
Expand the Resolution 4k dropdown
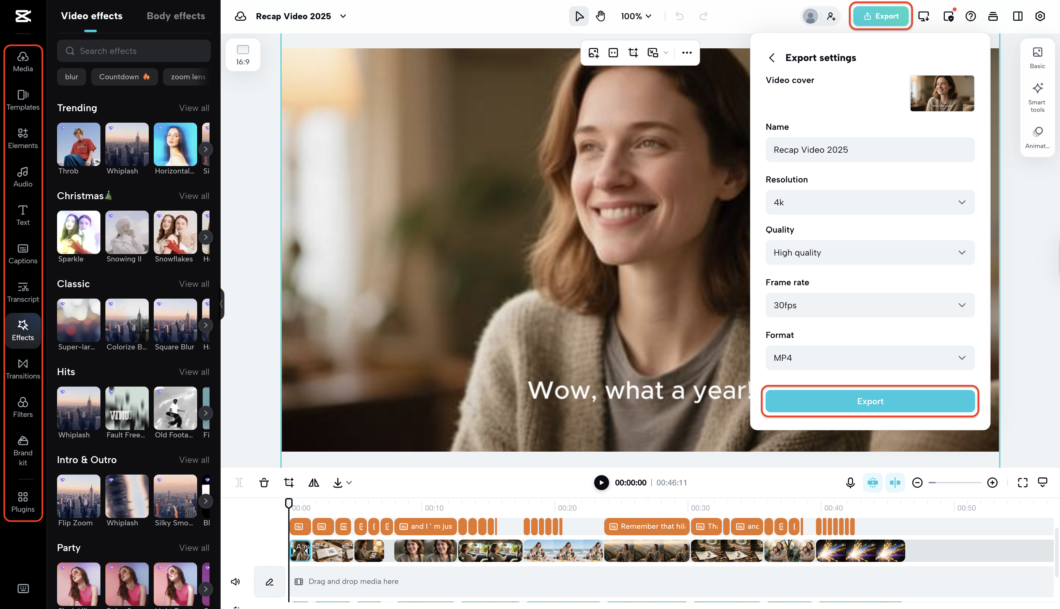coord(870,203)
